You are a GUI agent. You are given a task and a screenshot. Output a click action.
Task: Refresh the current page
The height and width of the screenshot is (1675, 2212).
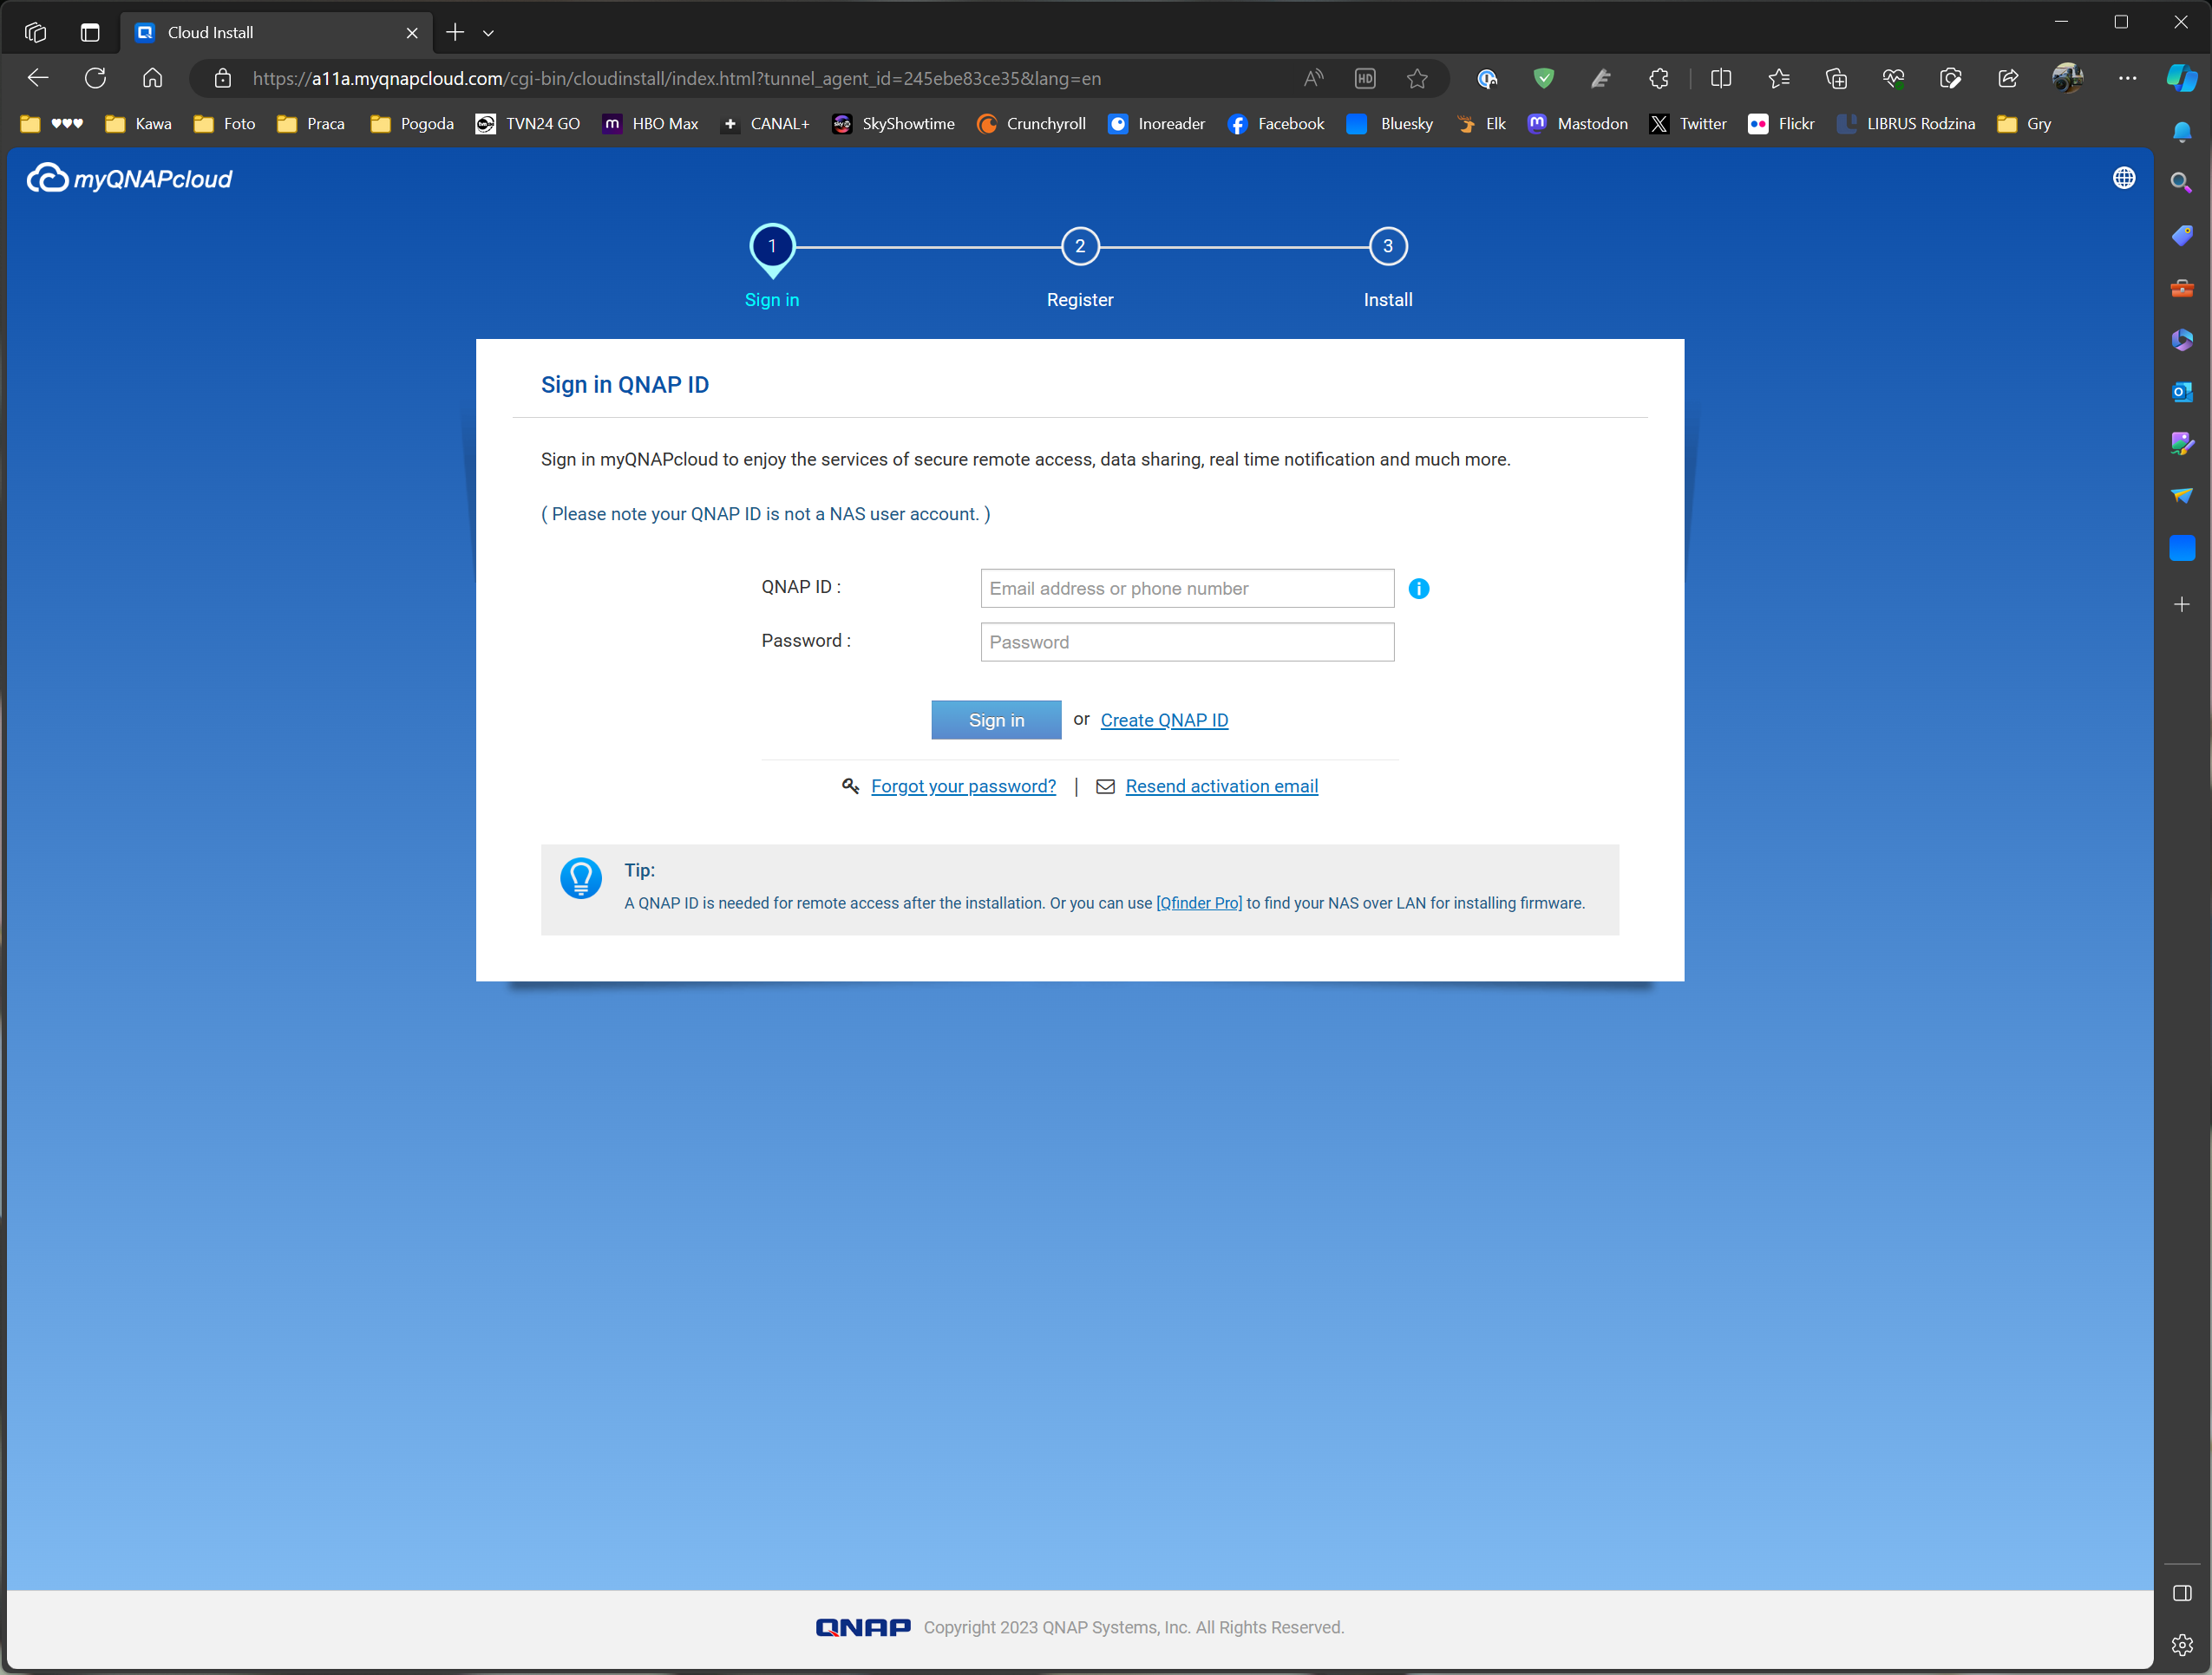(95, 78)
